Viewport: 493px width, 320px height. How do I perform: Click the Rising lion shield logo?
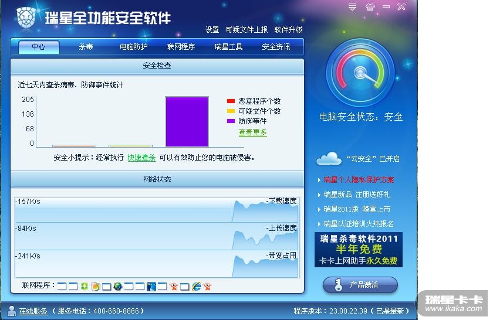pyautogui.click(x=26, y=17)
